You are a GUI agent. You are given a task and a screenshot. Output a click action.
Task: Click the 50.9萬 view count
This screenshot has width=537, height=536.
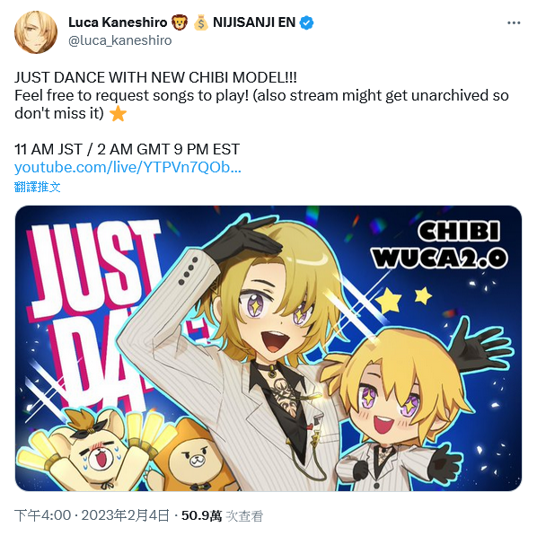pyautogui.click(x=201, y=515)
